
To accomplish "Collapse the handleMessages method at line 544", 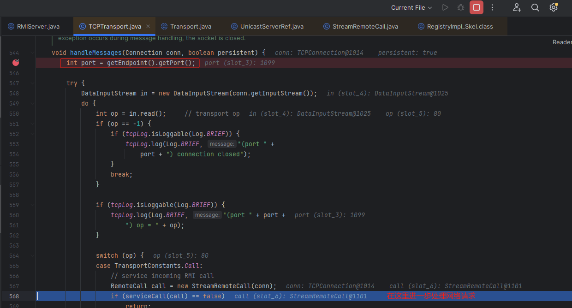I will coord(32,53).
